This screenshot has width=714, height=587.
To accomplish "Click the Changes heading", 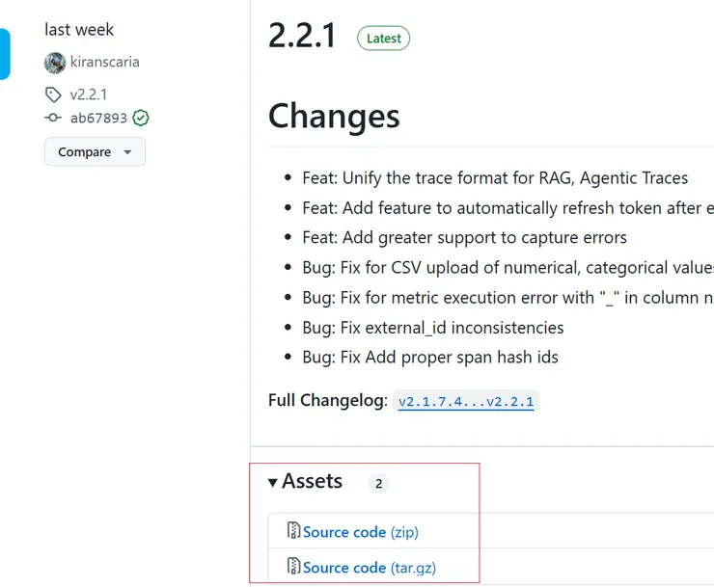I will [334, 117].
